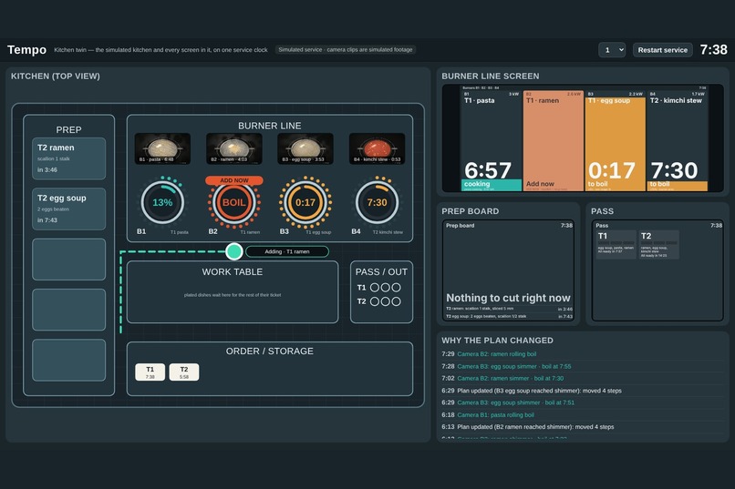
Task: Open the T2 ticket card on Pass screen
Action: point(658,244)
